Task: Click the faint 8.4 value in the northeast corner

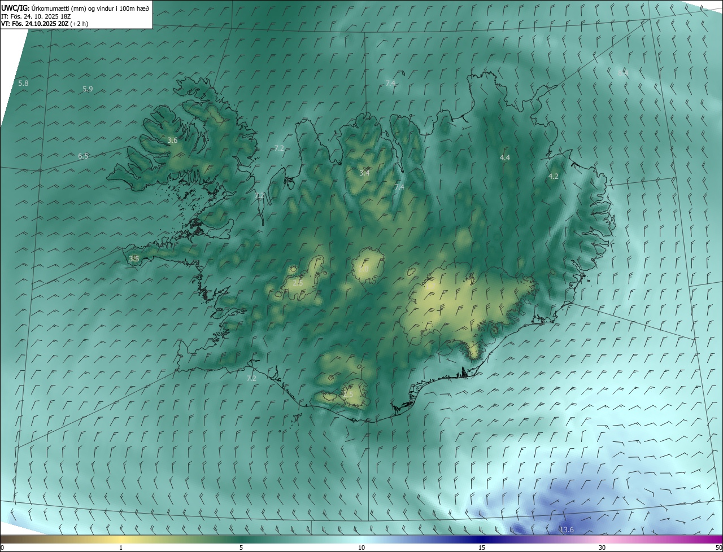Action: tap(623, 73)
